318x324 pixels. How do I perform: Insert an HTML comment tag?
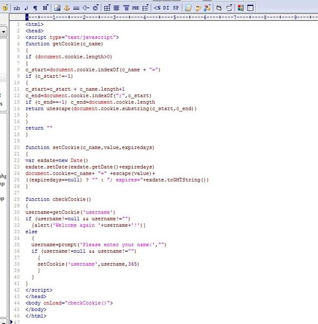point(86,8)
